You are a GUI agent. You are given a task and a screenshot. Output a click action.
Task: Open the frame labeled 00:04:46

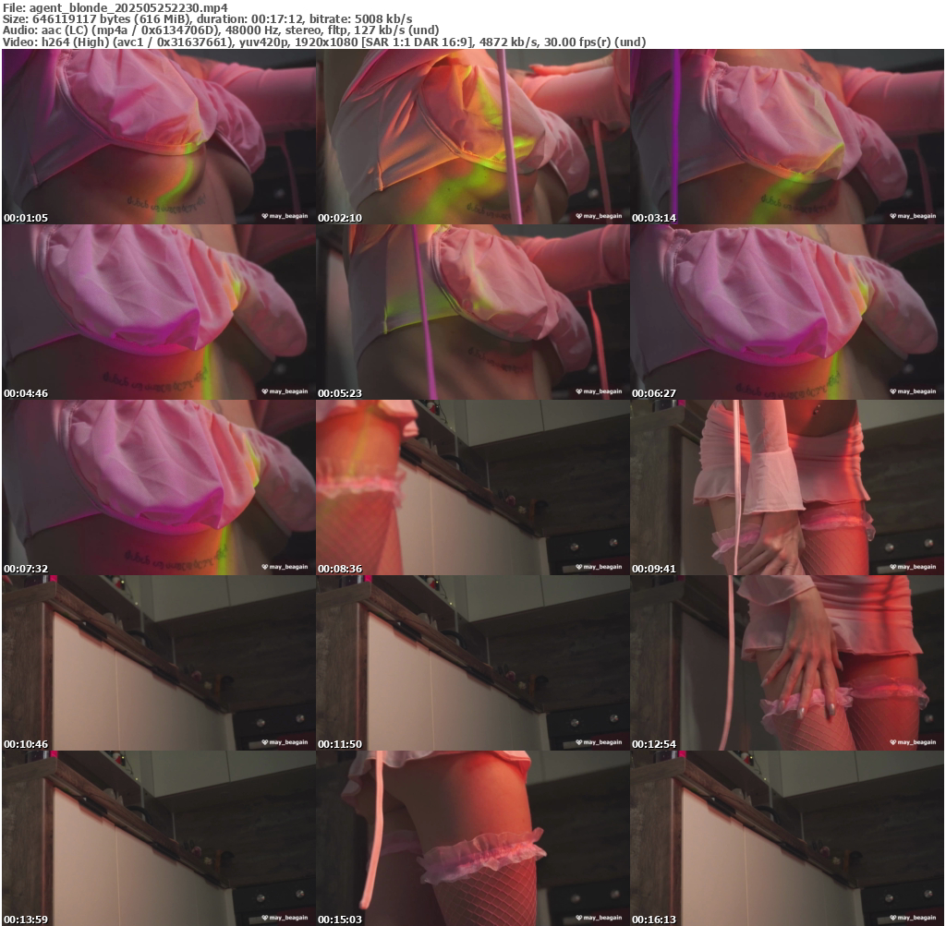[x=159, y=312]
